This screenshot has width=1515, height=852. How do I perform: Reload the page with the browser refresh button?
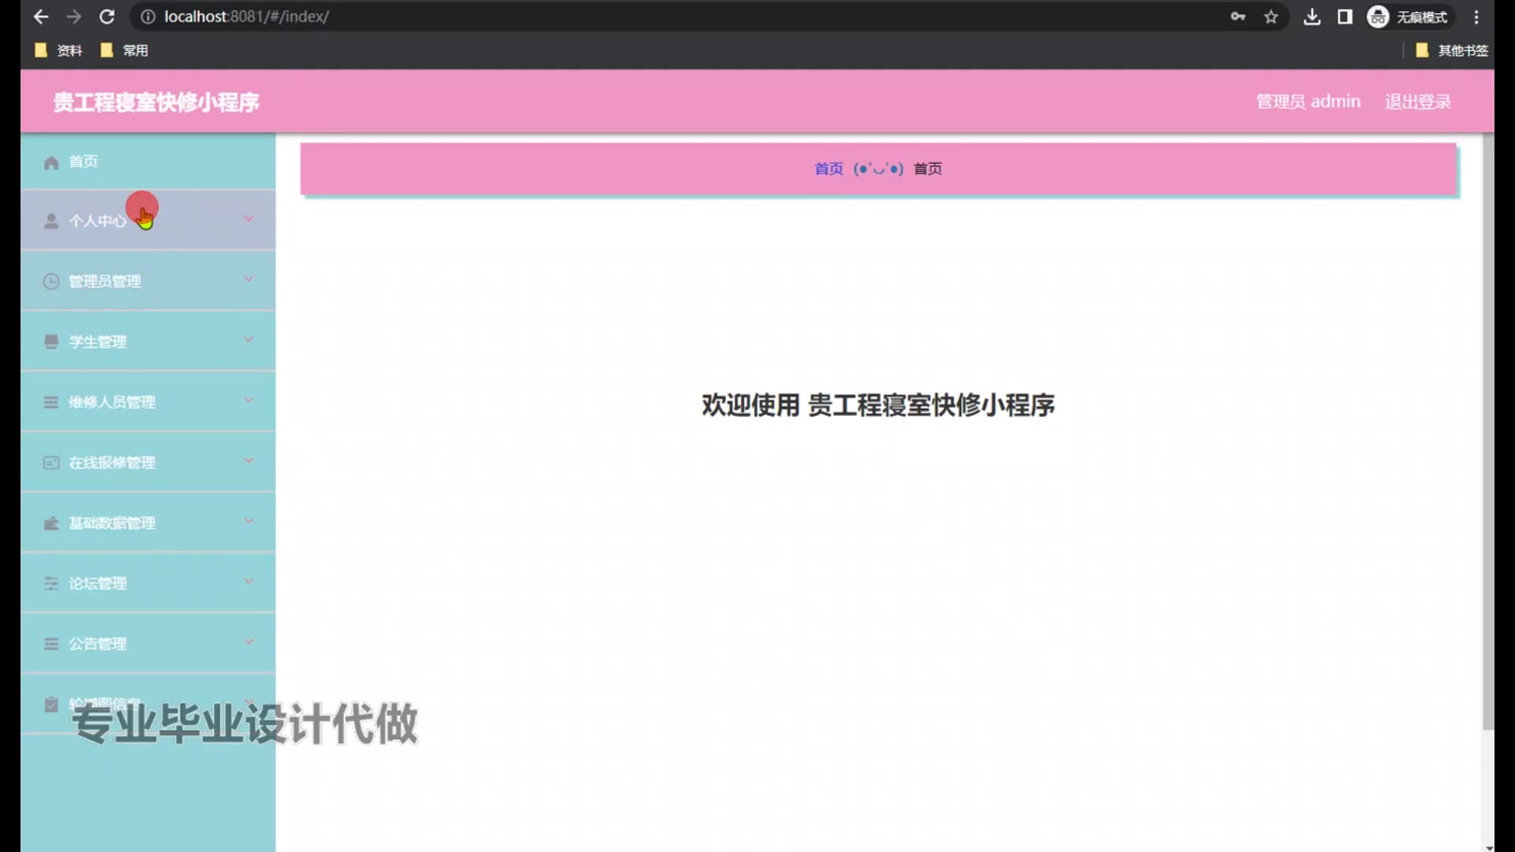pos(107,17)
